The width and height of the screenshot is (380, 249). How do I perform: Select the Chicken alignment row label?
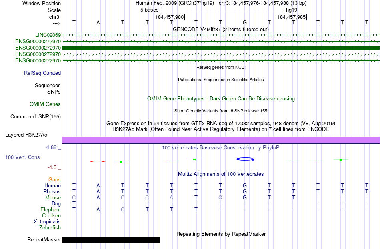51,215
